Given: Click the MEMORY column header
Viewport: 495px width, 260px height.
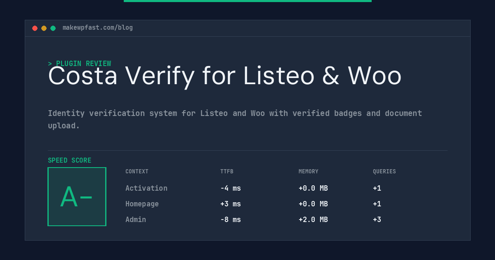Looking at the screenshot, I should click(x=309, y=172).
